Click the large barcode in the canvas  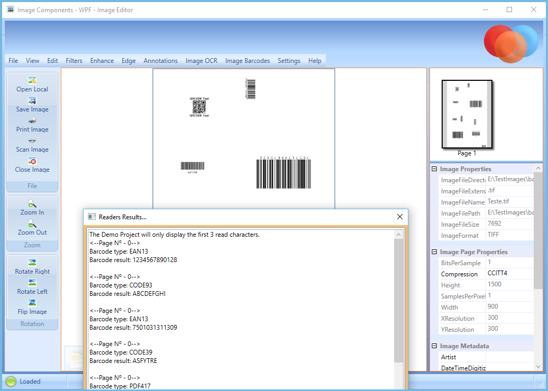[x=284, y=173]
